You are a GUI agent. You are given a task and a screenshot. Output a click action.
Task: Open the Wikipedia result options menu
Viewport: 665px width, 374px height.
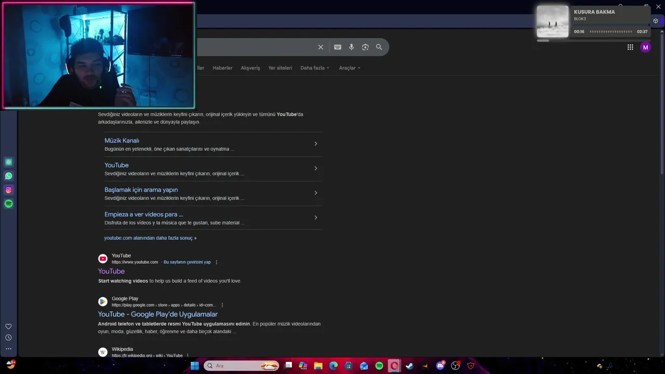click(188, 356)
